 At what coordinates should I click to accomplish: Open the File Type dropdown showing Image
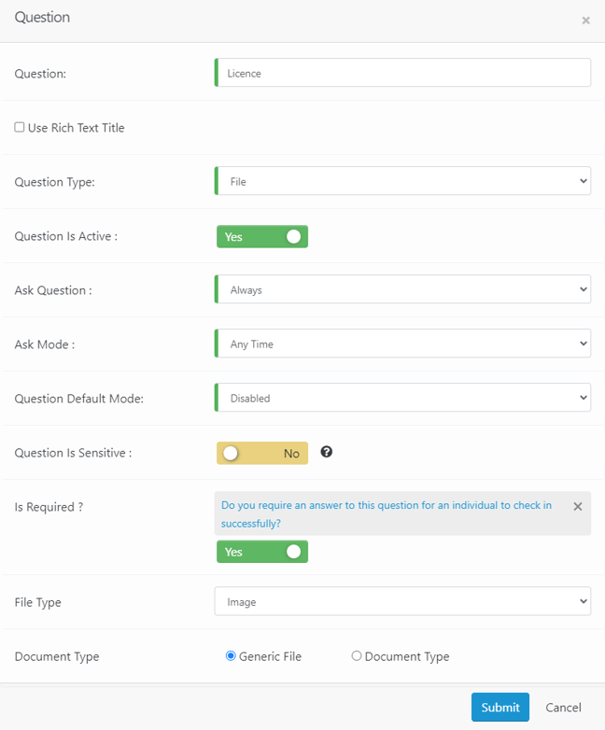(403, 601)
